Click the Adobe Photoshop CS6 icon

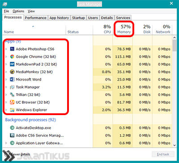[x=12, y=49]
